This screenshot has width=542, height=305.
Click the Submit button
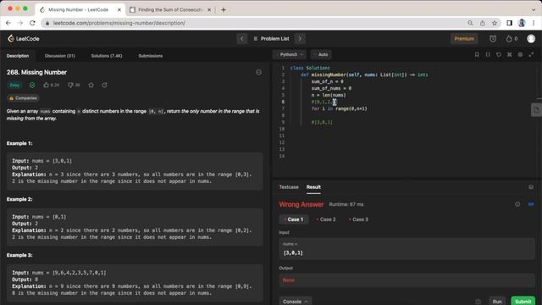tap(523, 302)
